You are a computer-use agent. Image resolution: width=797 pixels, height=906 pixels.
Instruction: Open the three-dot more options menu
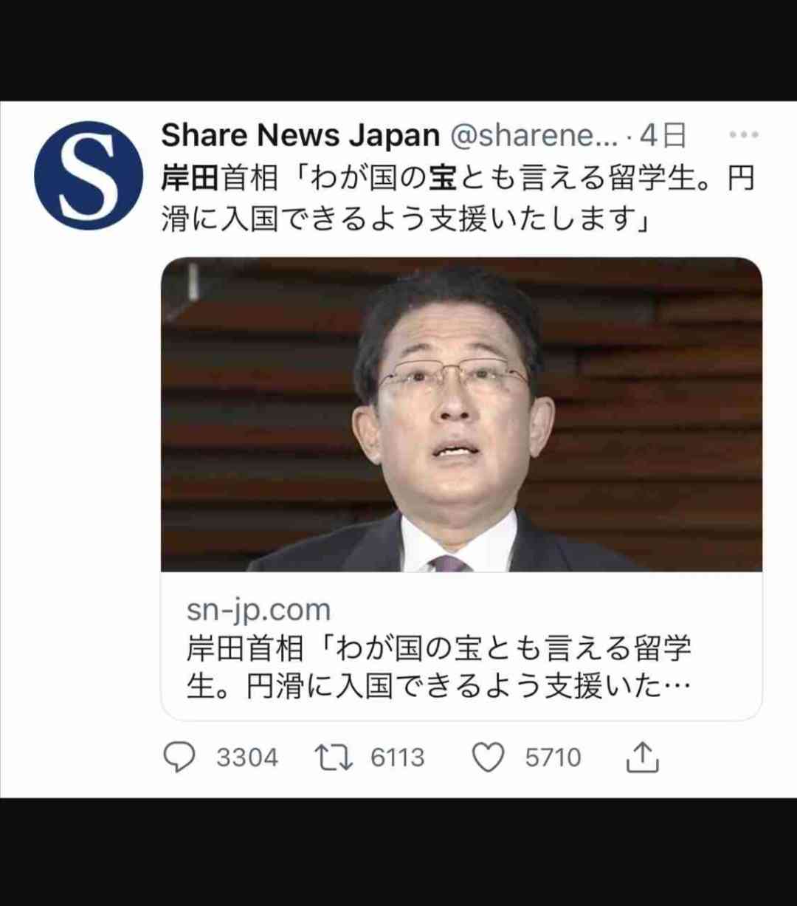point(743,135)
